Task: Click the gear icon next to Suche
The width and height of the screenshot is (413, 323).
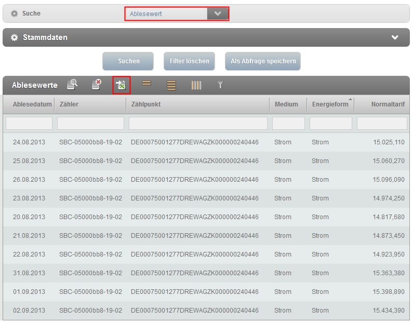Action: [x=15, y=14]
